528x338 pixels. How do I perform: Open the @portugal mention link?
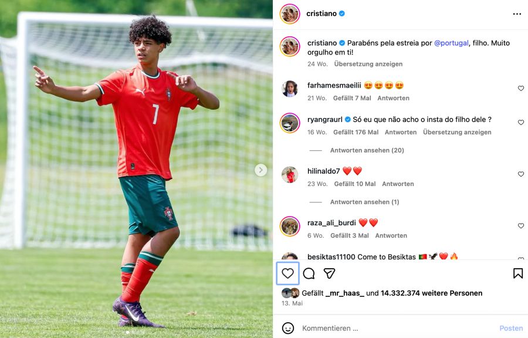451,43
